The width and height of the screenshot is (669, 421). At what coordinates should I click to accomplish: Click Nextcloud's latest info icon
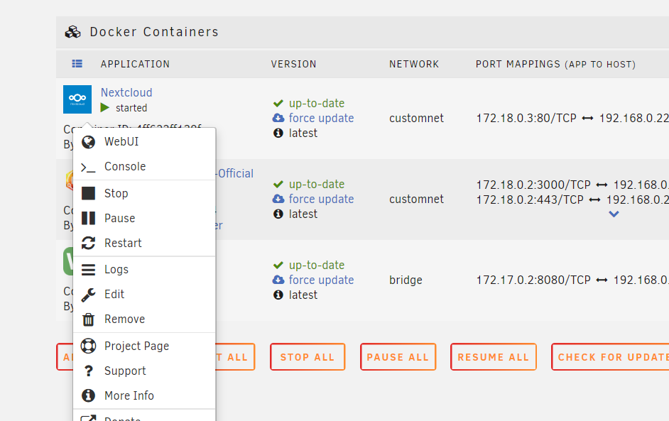(x=278, y=133)
